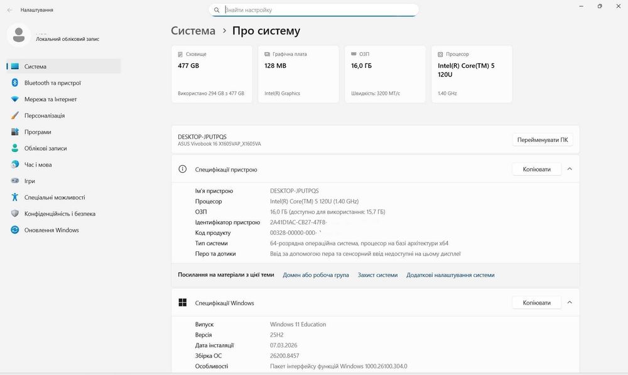Click the Windows logo beside Специфікації Windows
Screen dimensions: 628x375
[x=182, y=303]
